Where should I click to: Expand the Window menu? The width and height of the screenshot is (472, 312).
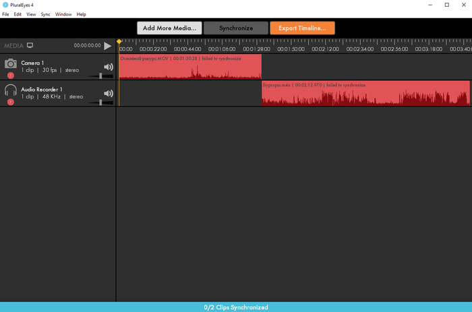click(63, 14)
